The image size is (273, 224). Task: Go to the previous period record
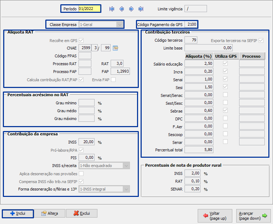pyautogui.click(x=122, y=9)
